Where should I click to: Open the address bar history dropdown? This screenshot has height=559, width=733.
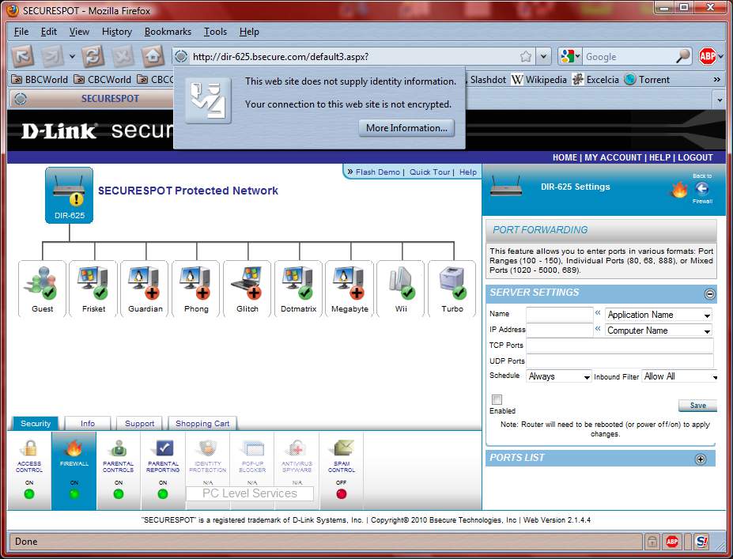[x=543, y=57]
